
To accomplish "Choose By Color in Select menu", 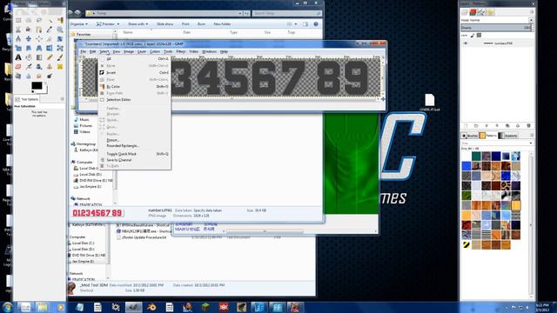I will pos(134,86).
